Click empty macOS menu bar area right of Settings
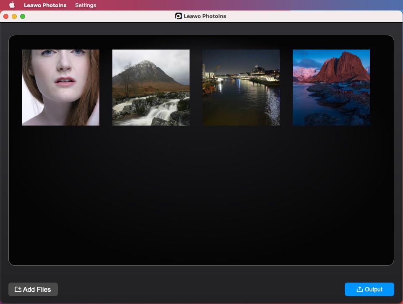This screenshot has height=304, width=403. [252, 5]
